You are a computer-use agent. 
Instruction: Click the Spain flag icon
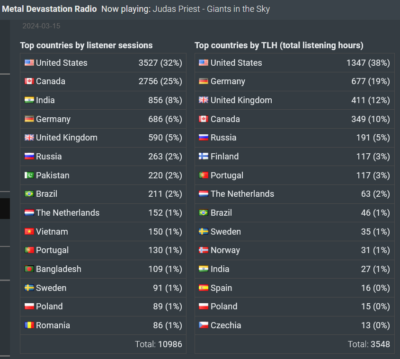pos(204,288)
